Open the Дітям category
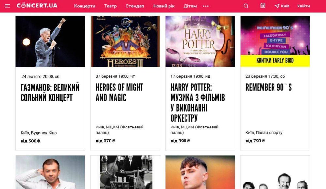This screenshot has width=326, height=189. coord(190,6)
